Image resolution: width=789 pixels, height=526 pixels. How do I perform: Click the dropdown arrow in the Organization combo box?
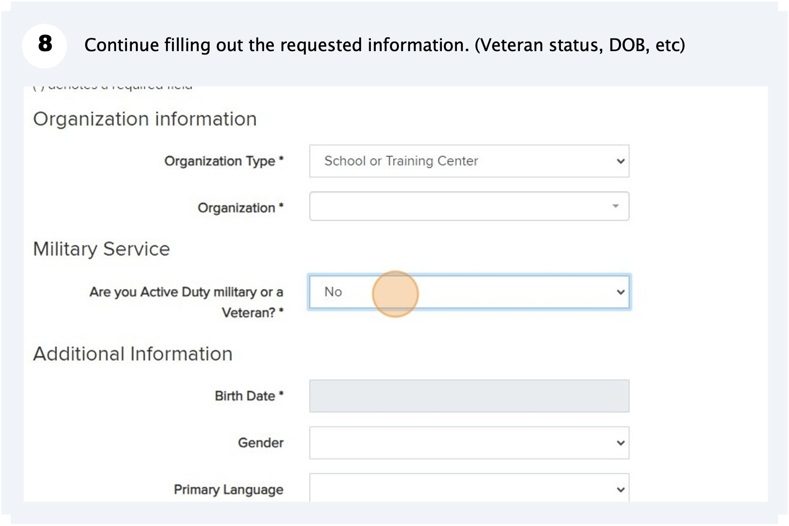click(x=615, y=207)
